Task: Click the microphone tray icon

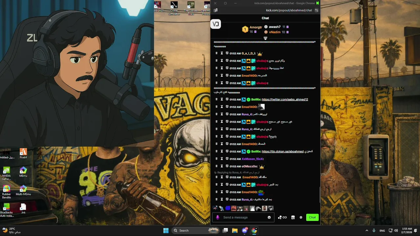Action: pyautogui.click(x=374, y=230)
